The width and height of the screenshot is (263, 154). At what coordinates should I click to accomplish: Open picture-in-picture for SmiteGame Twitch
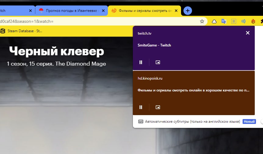pyautogui.click(x=158, y=62)
